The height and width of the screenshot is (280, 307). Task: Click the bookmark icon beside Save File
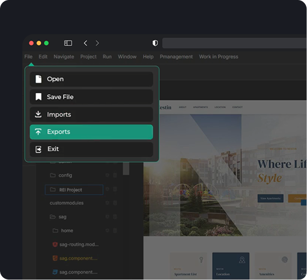click(39, 97)
